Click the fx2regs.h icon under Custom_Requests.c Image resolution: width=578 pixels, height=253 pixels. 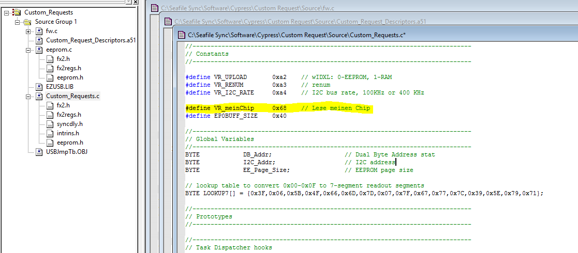tap(50, 115)
